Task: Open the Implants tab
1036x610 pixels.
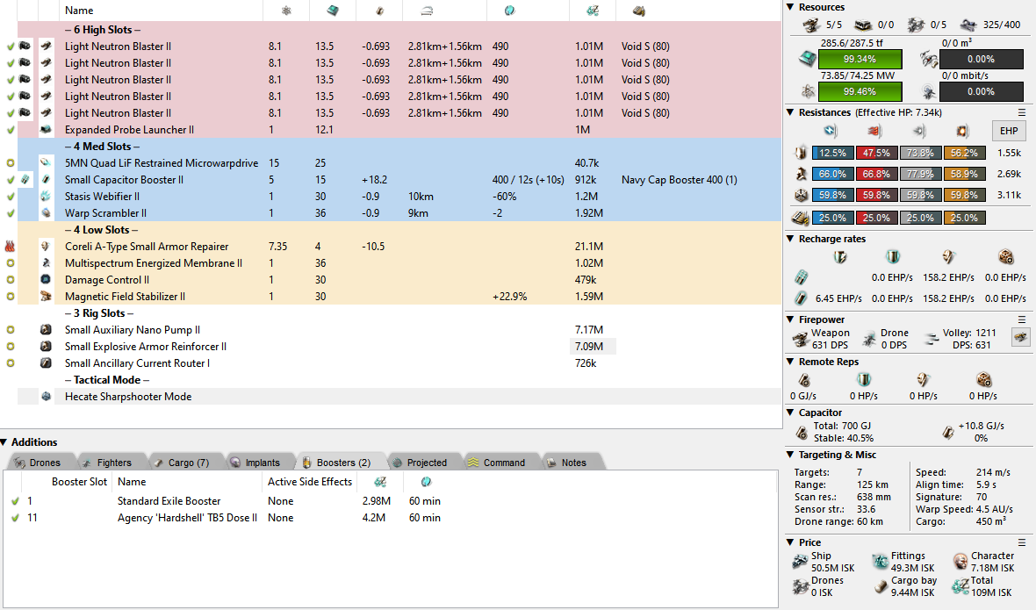Action: 255,463
